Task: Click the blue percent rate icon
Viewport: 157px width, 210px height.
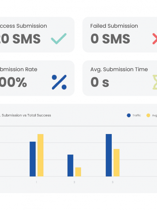Action: point(59,82)
